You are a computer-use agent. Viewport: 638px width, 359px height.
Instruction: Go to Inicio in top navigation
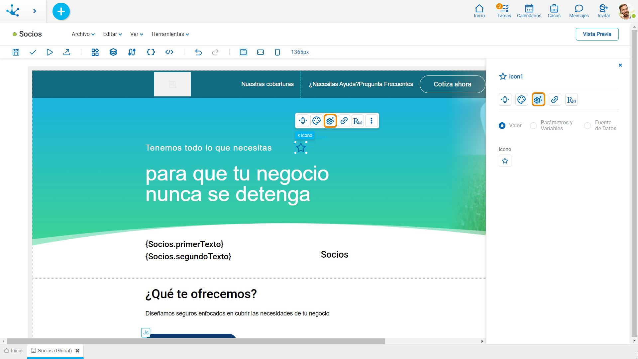[479, 11]
